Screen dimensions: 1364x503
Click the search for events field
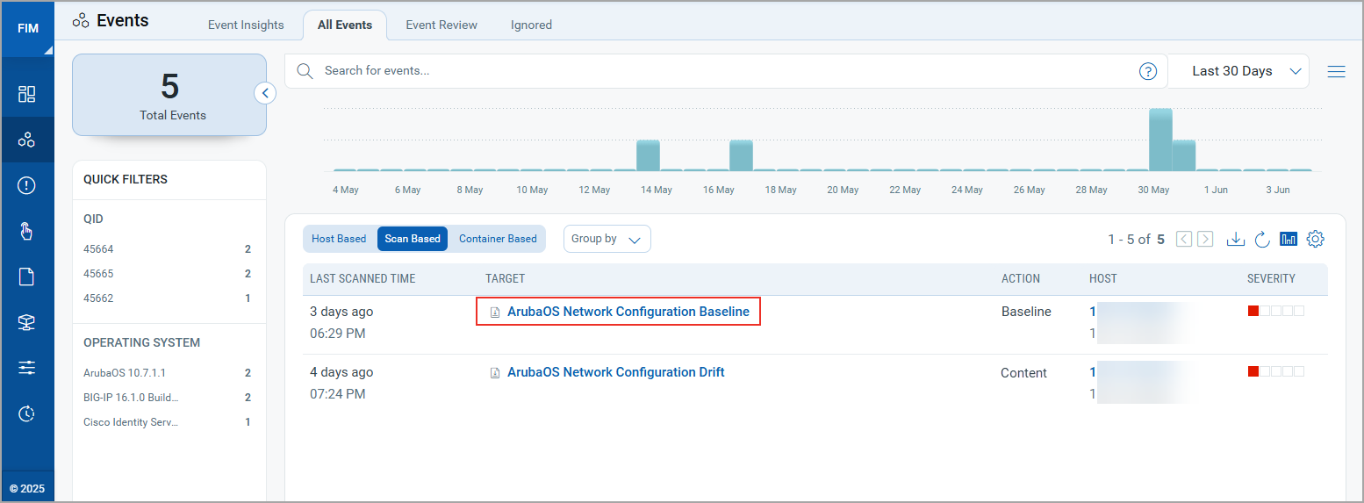725,71
